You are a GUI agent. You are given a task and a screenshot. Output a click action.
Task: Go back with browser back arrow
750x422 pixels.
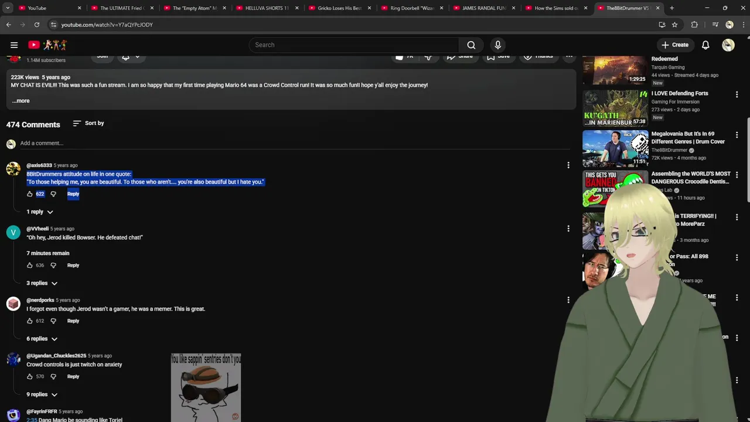point(8,25)
